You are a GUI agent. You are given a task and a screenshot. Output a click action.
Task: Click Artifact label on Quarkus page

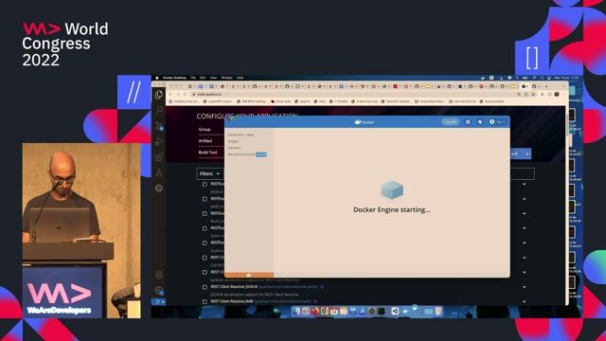pos(205,141)
